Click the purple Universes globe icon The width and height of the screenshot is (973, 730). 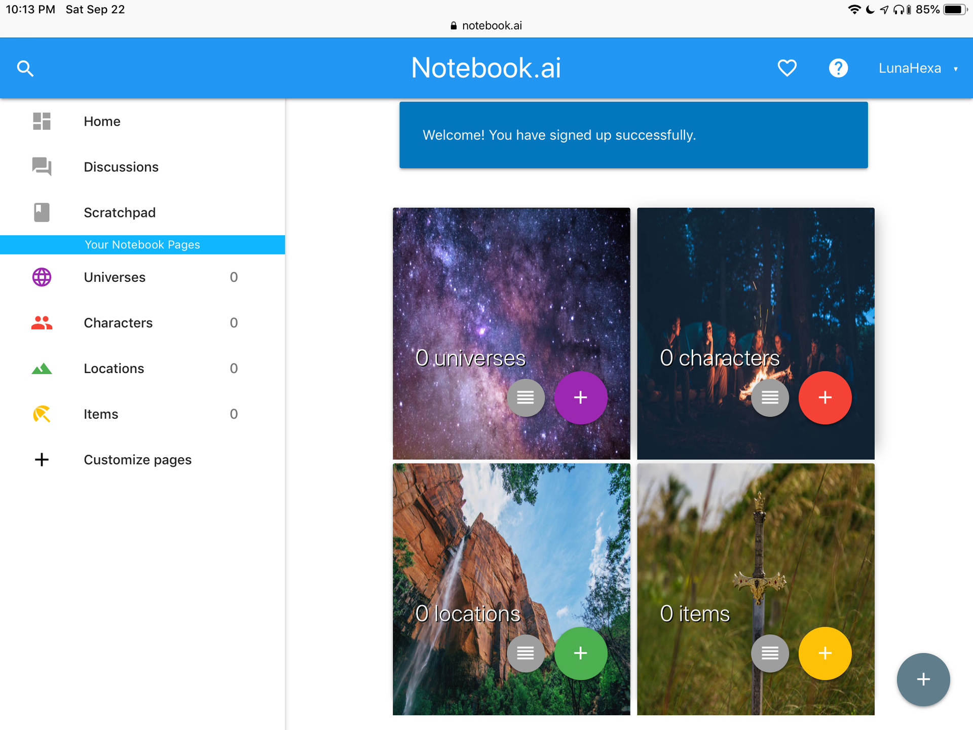42,277
